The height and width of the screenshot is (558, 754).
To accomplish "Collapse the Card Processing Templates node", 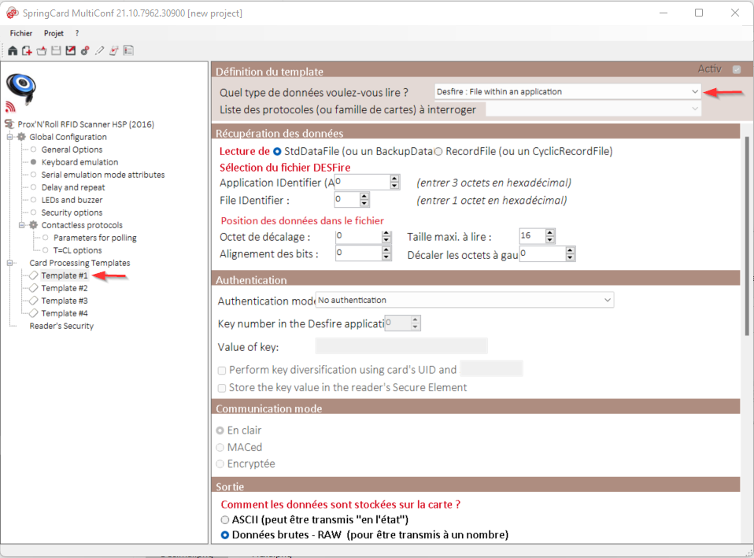I will [9, 263].
